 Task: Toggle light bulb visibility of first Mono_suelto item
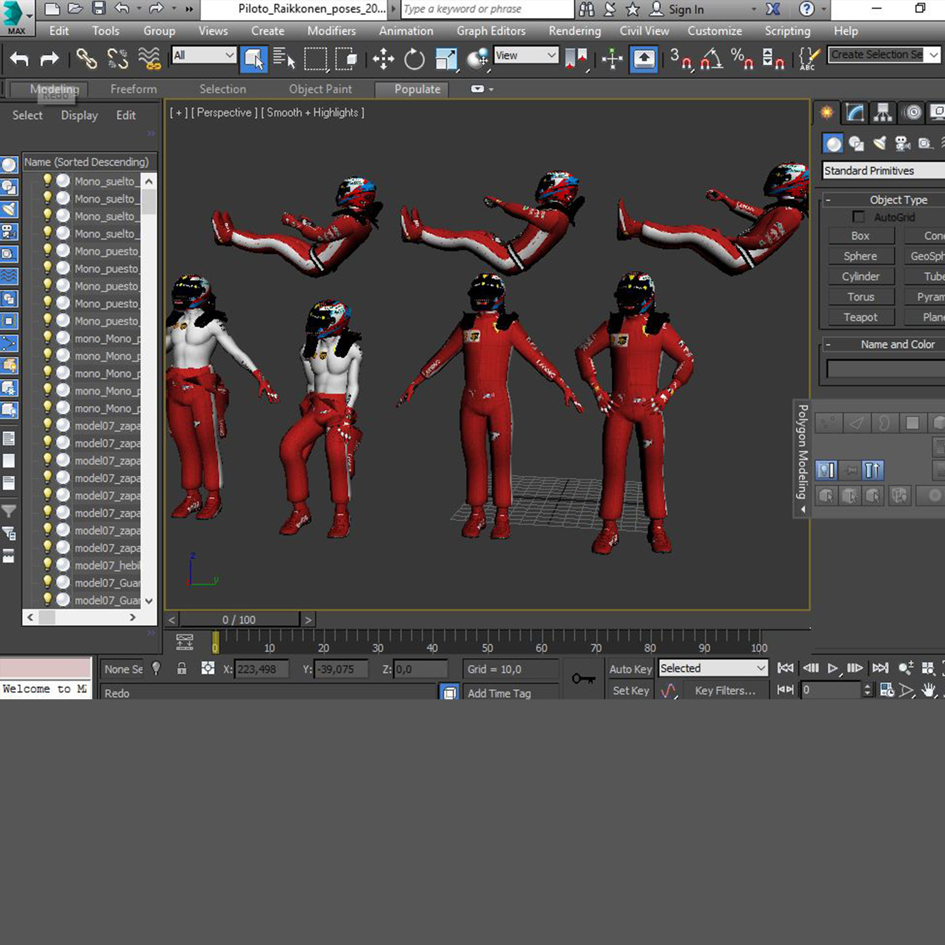click(48, 180)
